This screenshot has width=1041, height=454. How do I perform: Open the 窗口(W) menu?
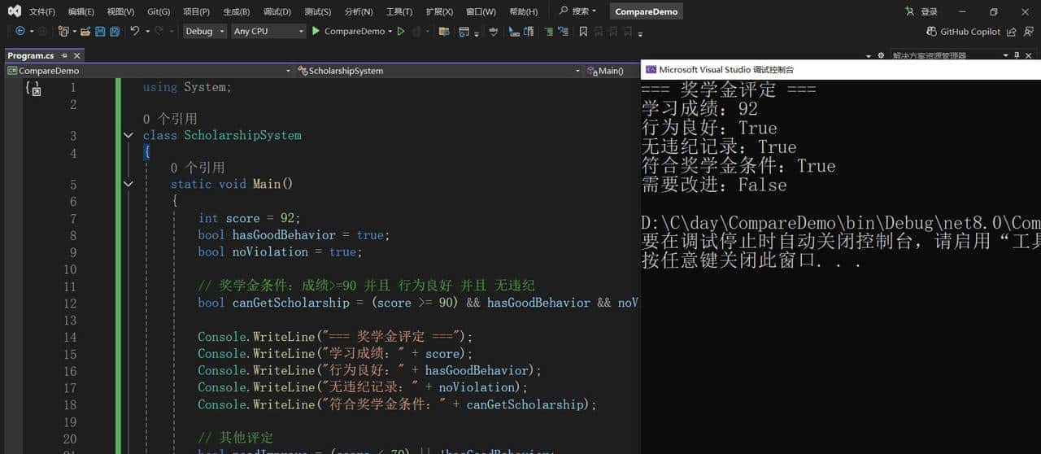tap(481, 11)
